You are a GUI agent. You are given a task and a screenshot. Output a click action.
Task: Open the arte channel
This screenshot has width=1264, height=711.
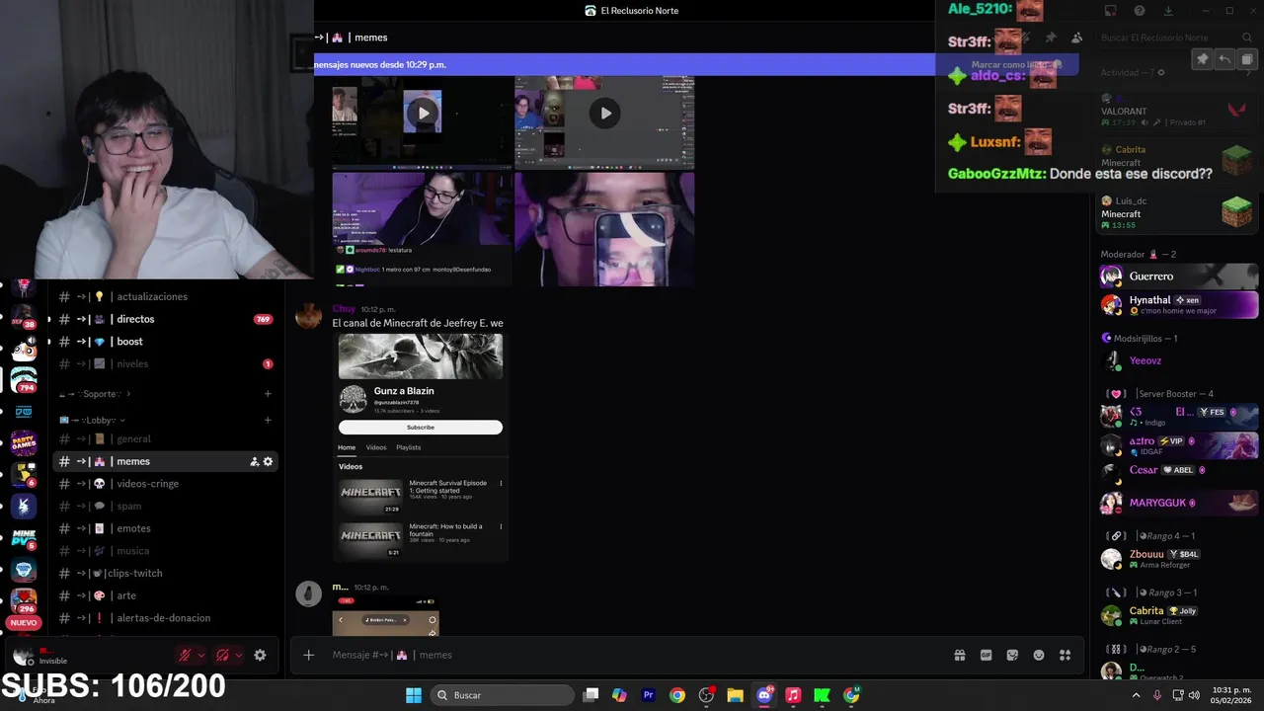pos(165,595)
